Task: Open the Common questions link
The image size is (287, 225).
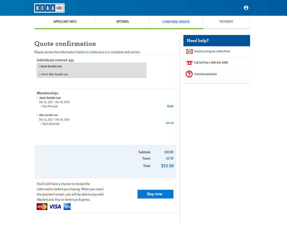Action: [205, 74]
